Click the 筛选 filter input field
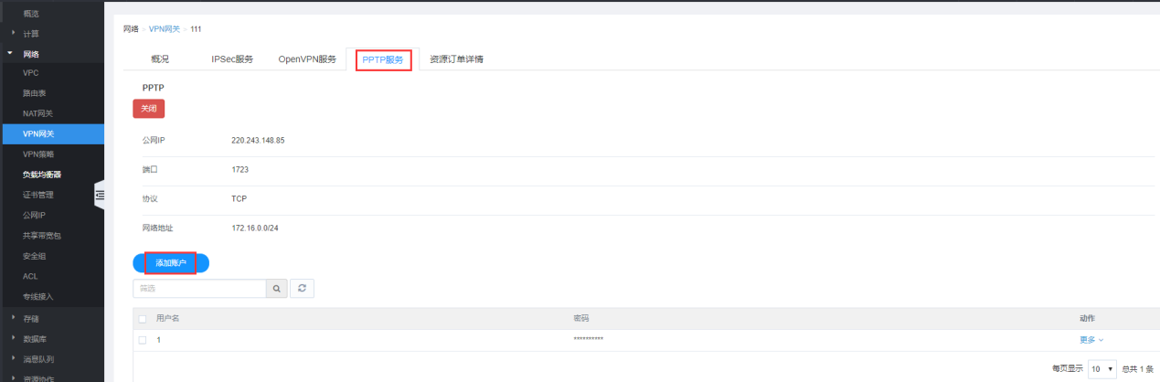The image size is (1160, 382). tap(199, 288)
